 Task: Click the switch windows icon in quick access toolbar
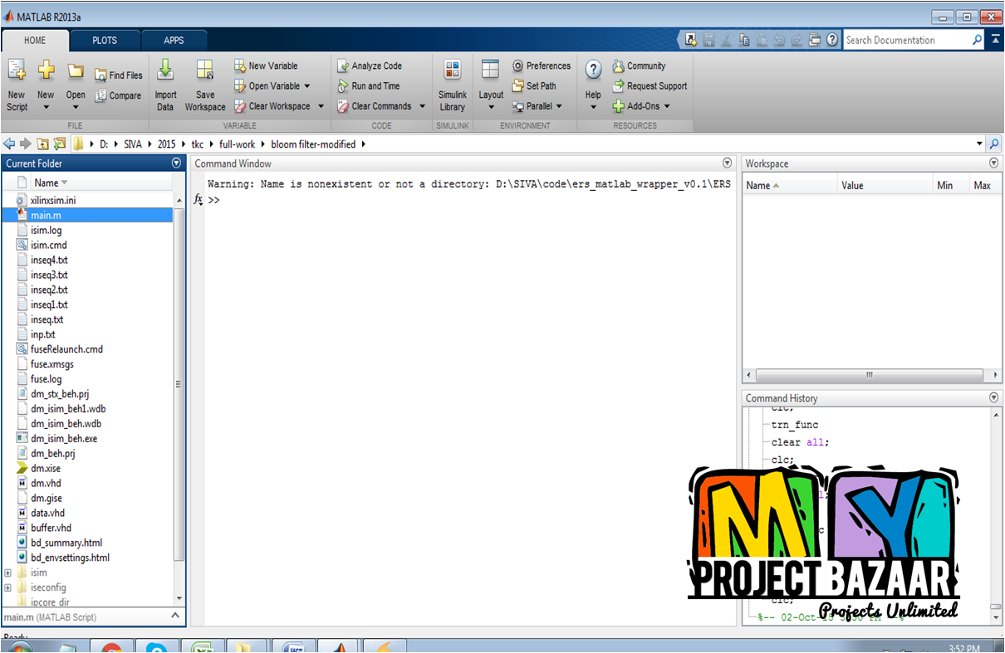point(815,40)
